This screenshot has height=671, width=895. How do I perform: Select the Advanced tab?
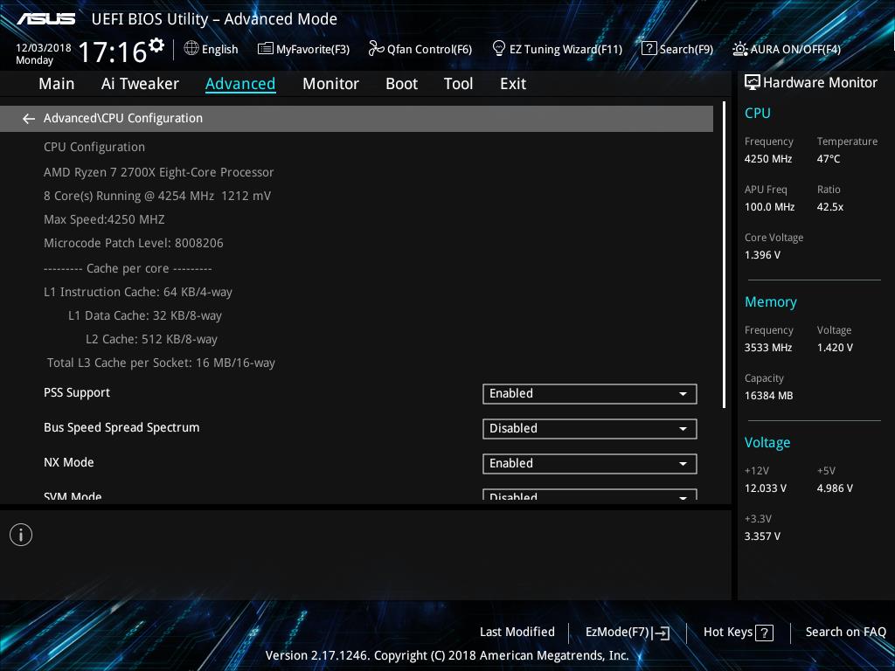[x=240, y=84]
